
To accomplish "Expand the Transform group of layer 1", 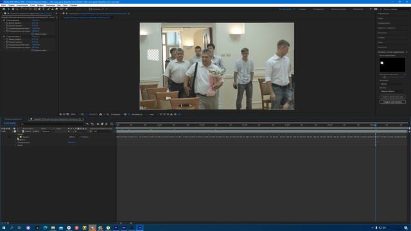I will click(15, 142).
